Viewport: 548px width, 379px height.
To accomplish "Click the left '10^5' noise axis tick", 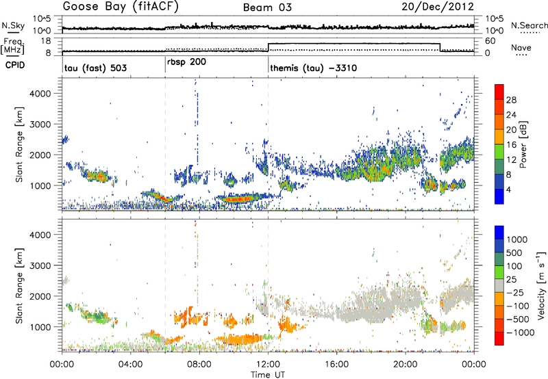I will pos(42,18).
